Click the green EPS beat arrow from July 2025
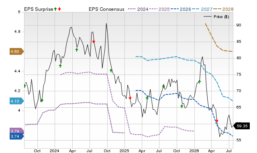Viewport: 257px width, 153px height. click(x=163, y=86)
